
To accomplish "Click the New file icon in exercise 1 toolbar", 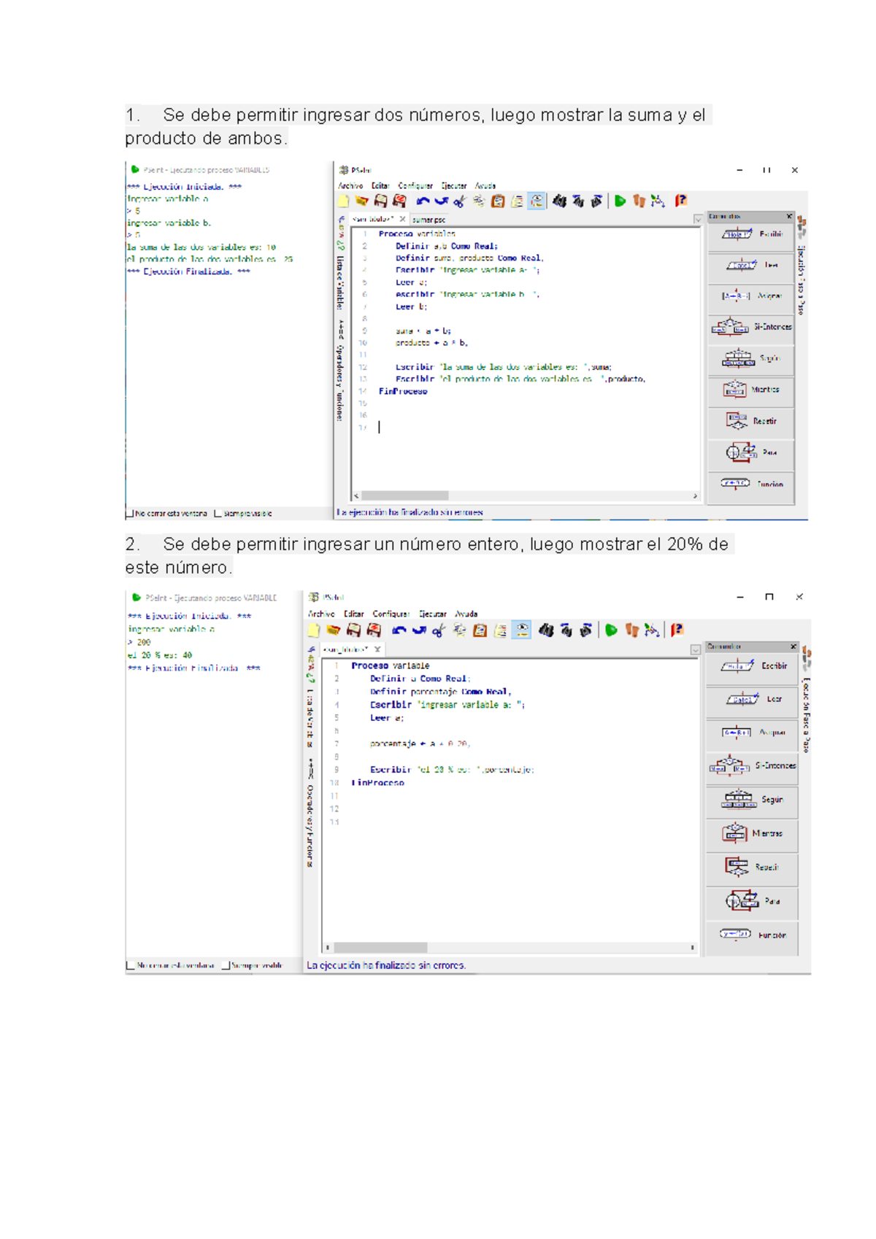I will 344,201.
